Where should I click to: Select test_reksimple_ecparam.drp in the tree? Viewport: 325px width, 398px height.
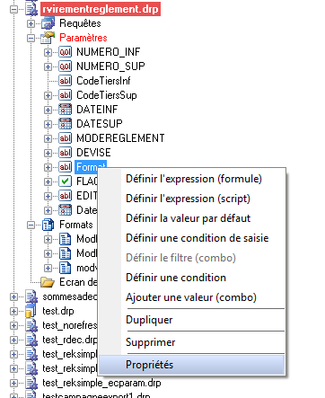101,383
